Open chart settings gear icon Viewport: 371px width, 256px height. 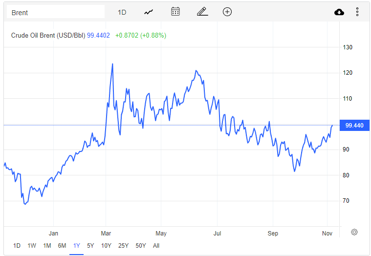point(354,232)
